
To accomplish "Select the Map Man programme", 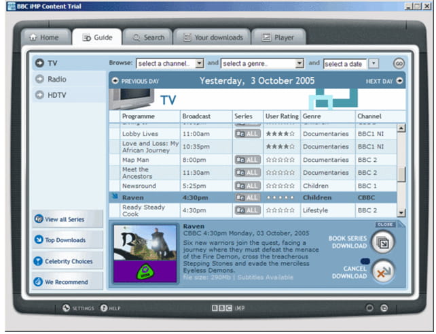I will pos(135,160).
